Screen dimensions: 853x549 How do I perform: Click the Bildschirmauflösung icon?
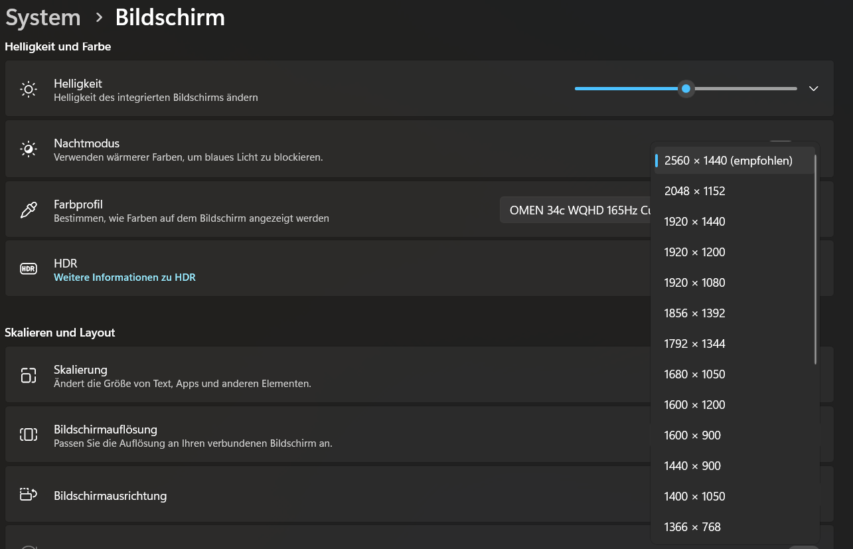tap(29, 435)
